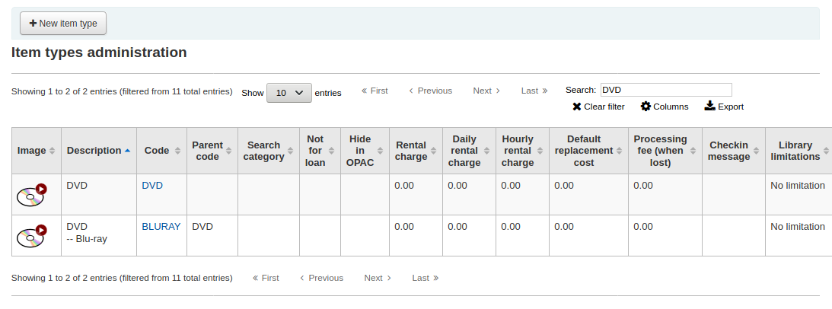Click in the Search field containing DVD
This screenshot has width=832, height=309.
pos(665,90)
